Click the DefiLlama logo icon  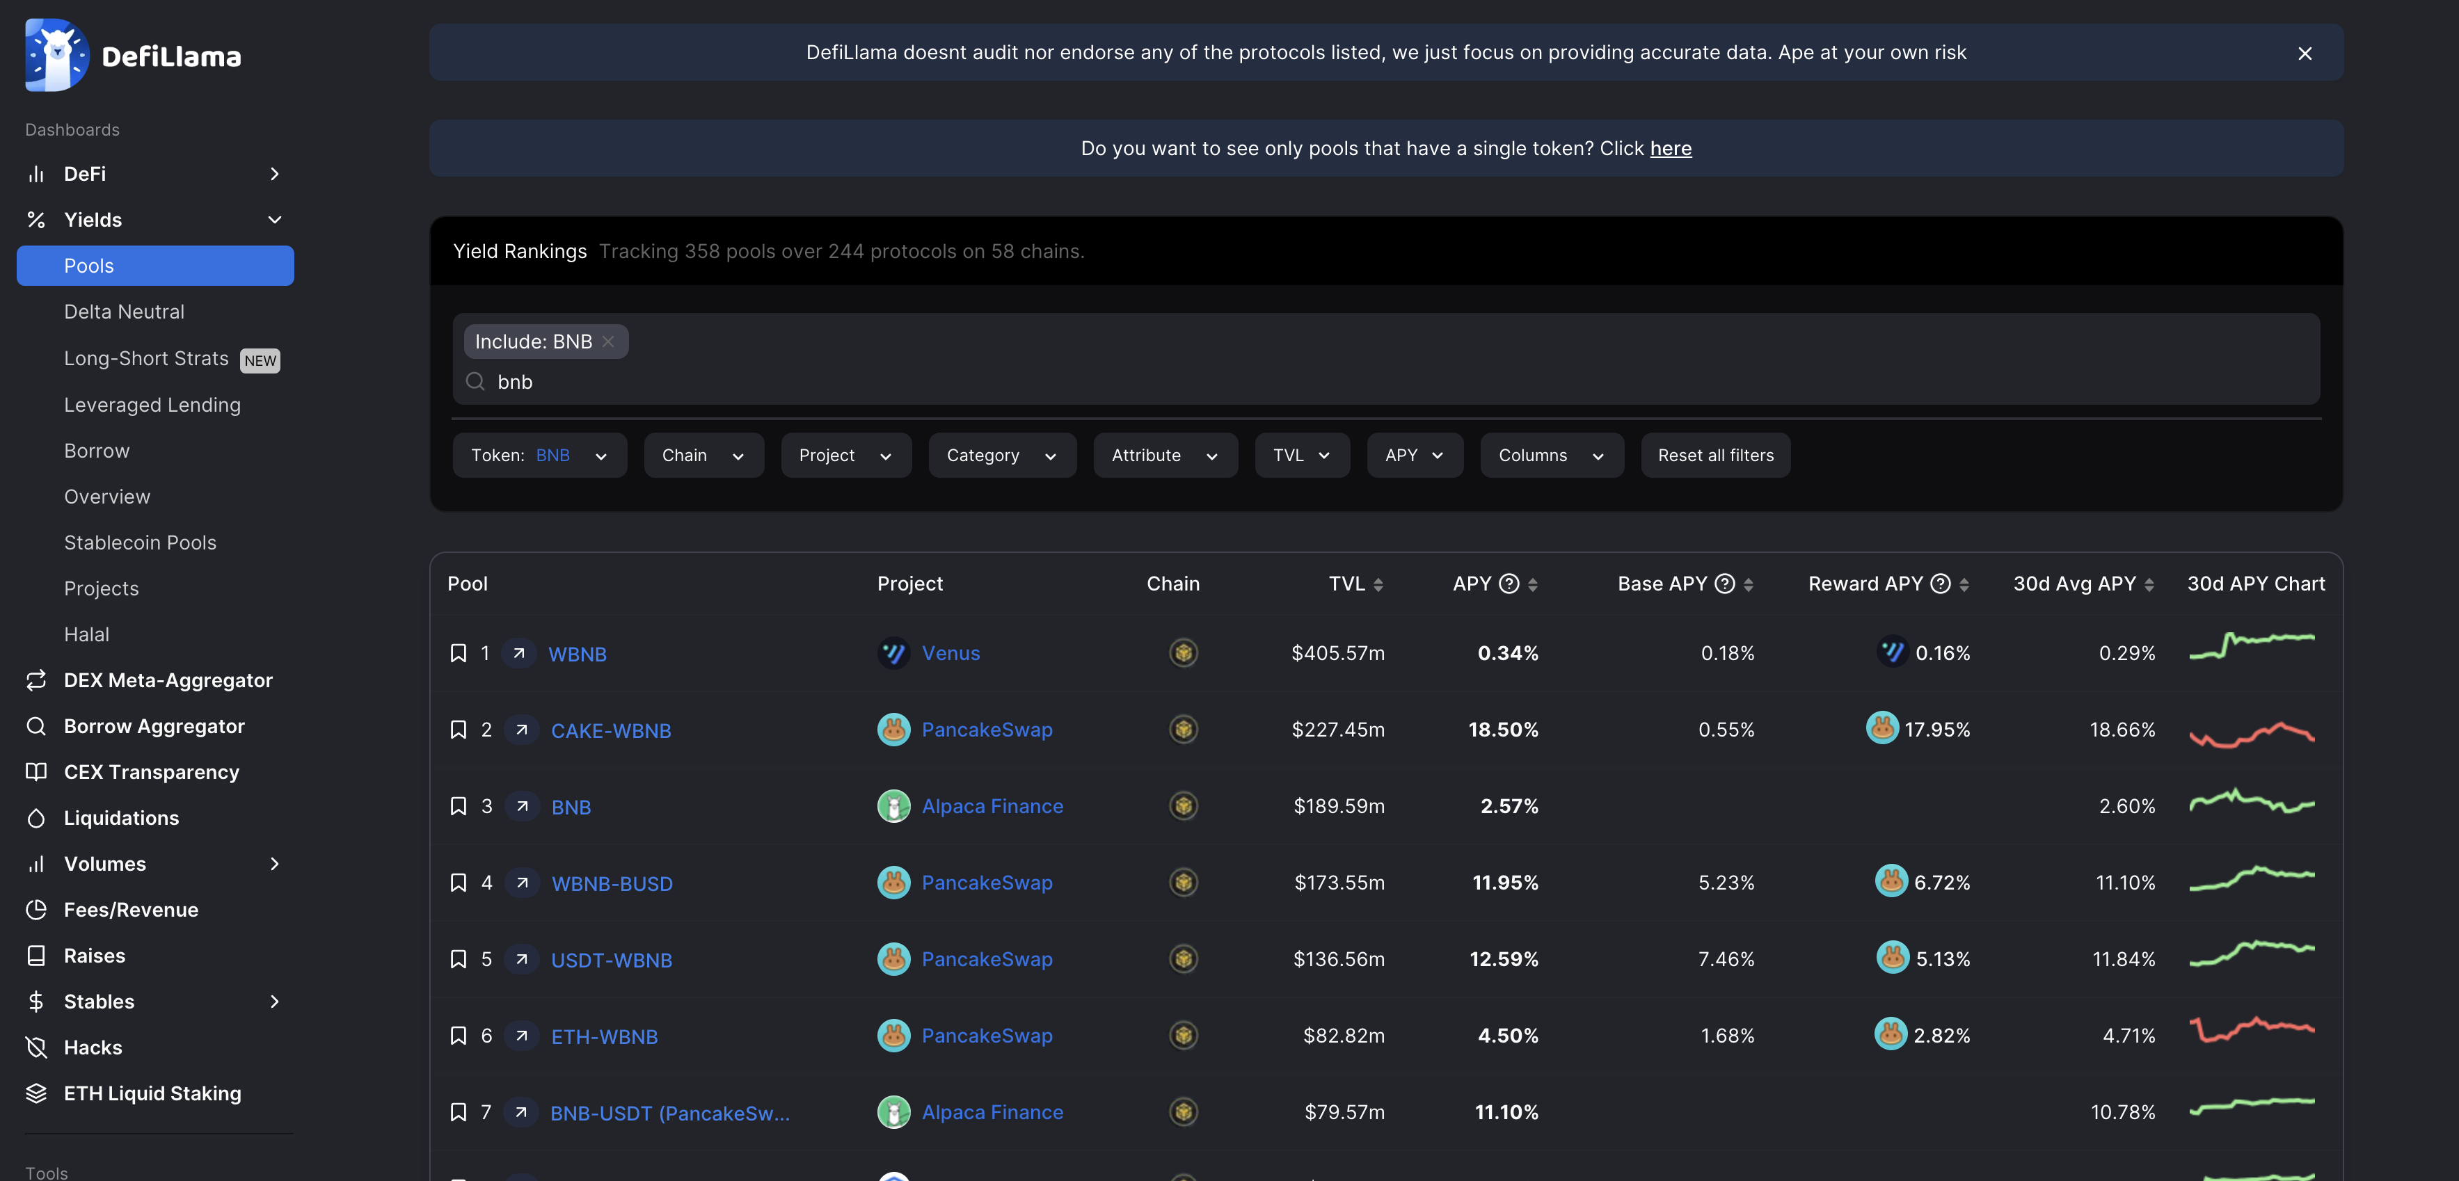pos(57,56)
